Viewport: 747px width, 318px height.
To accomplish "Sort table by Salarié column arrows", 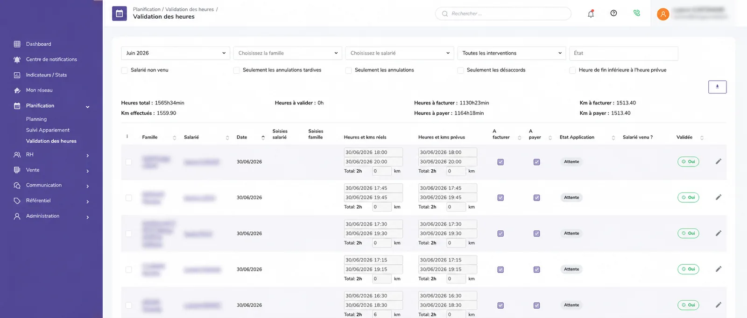I will click(x=227, y=138).
